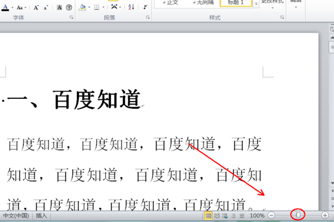Open the Change Case Aa menu
Screen dimensions: 334x222
pyautogui.click(x=20, y=8)
